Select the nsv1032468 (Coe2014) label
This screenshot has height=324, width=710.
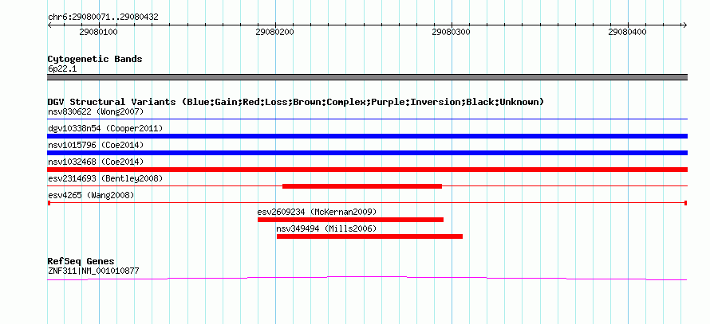point(96,162)
